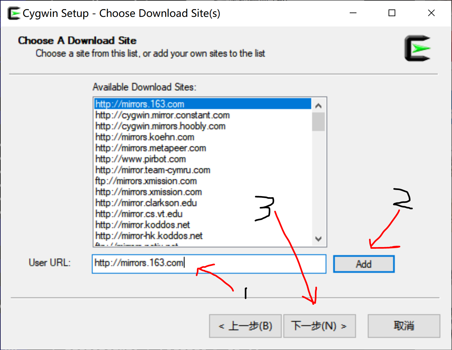
Task: Click the Add button
Action: 364,264
